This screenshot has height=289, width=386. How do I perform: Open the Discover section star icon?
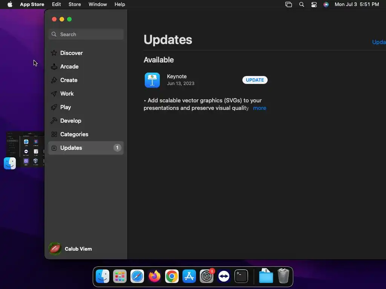[54, 53]
